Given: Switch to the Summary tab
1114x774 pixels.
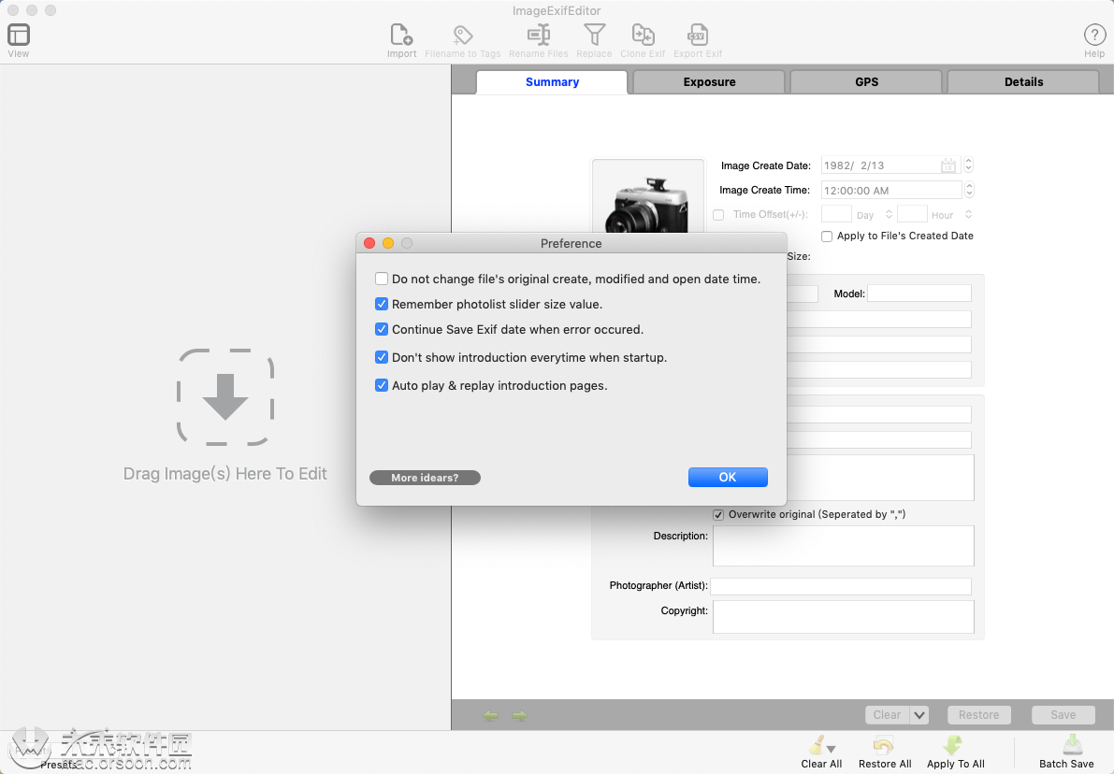Looking at the screenshot, I should coord(552,81).
